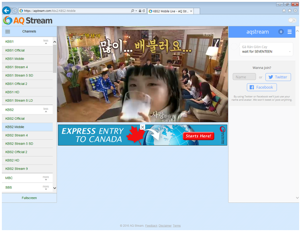Select KBS2 Stream 5 SD channel

click(27, 144)
